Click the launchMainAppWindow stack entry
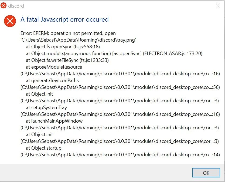Viewport: 225px width, 182px height. coord(54,121)
